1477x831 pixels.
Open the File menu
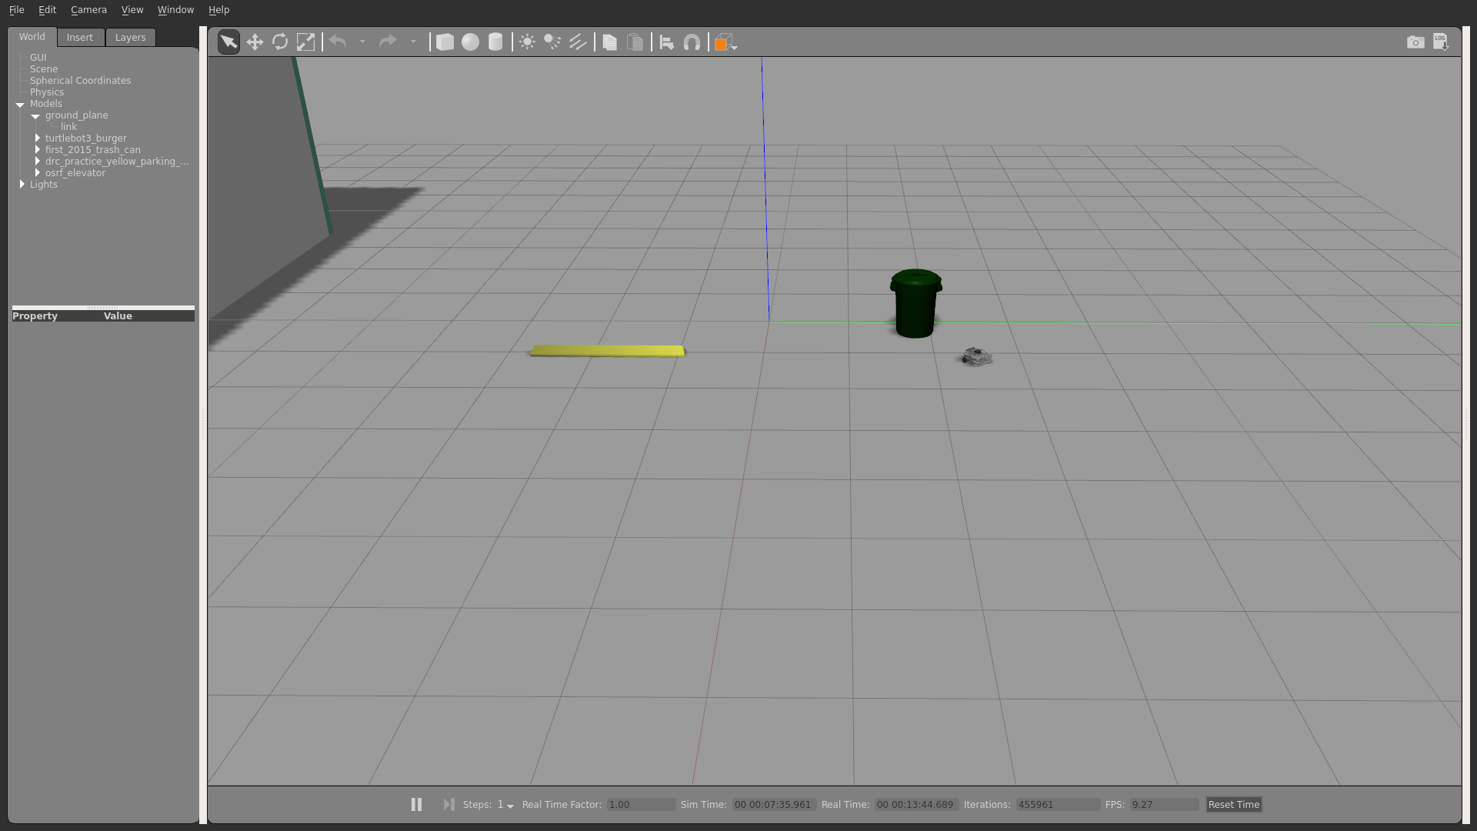click(x=17, y=10)
